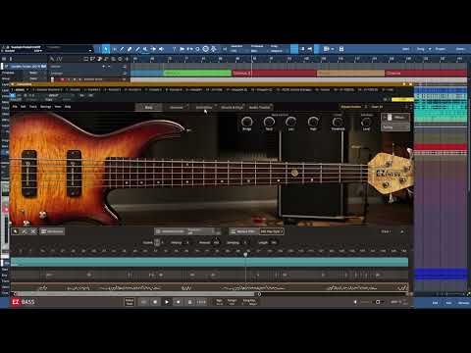Select the arrow tool in EZbass editor
Image resolution: width=471 pixels, height=353 pixels.
click(x=16, y=231)
